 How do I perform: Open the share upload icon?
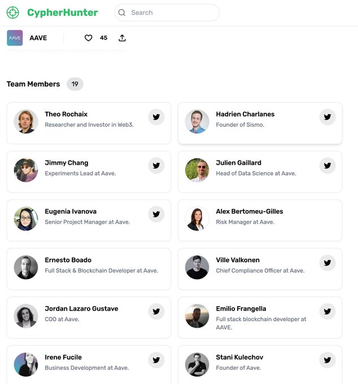(122, 38)
